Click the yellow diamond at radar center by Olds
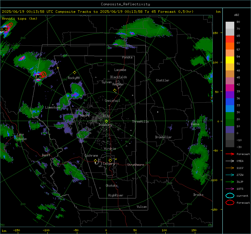This screenshot has height=234, width=251. pyautogui.click(x=106, y=121)
